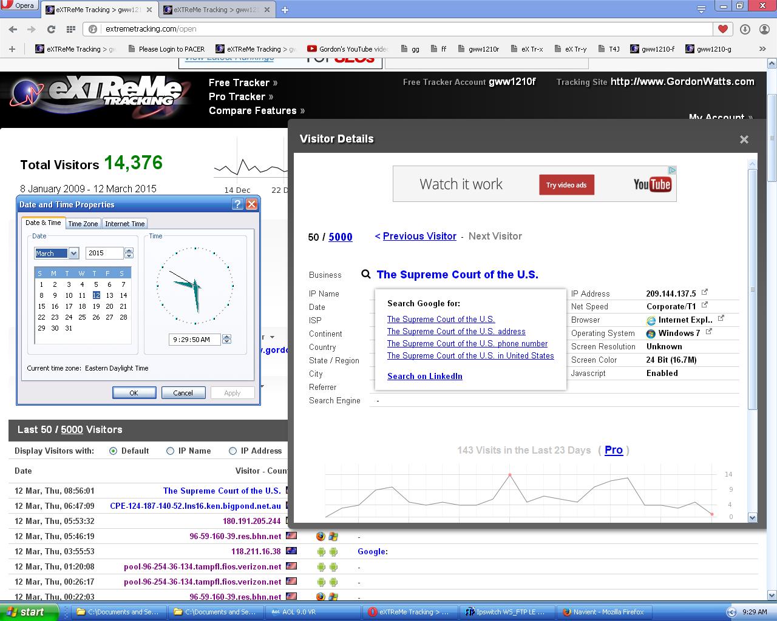Confirm with the OK button

tap(134, 393)
